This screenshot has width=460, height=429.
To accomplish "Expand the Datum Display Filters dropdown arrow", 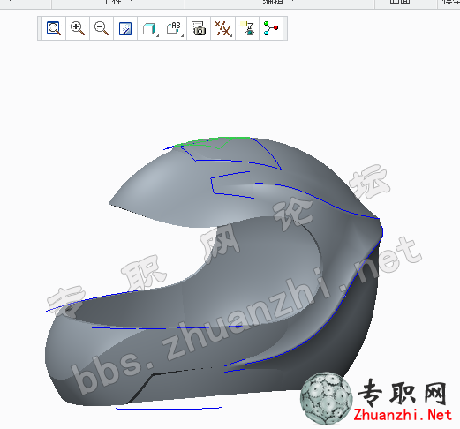I will point(231,36).
